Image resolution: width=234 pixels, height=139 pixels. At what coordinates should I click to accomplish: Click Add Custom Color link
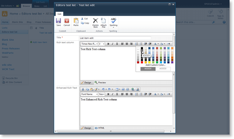pos(155,65)
